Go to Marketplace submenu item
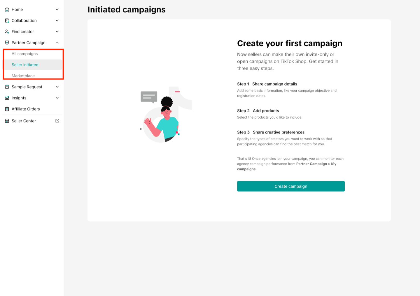This screenshot has height=296, width=420. (23, 76)
